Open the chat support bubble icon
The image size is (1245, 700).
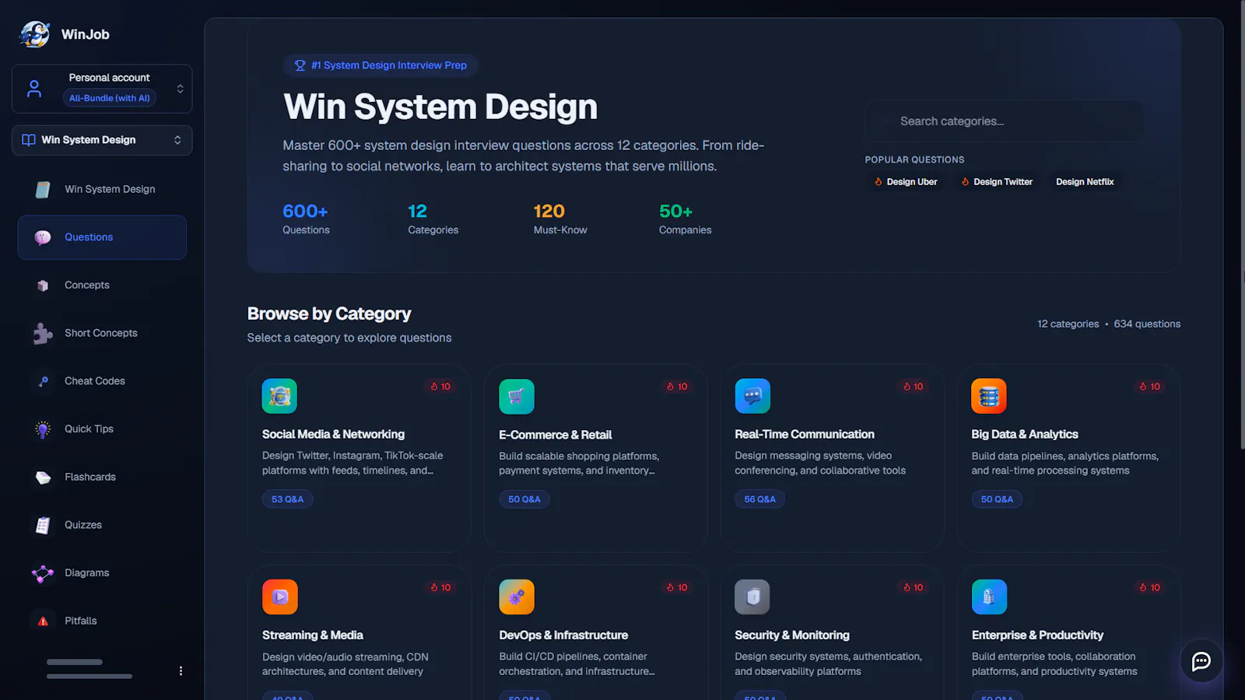[x=1201, y=661]
